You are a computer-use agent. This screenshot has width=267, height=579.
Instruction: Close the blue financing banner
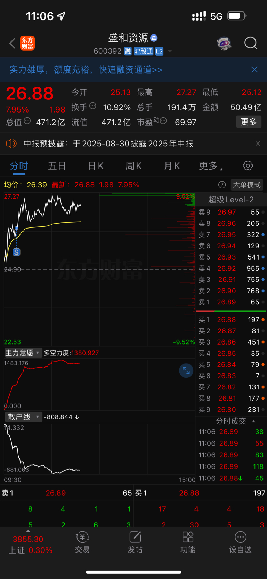point(254,70)
